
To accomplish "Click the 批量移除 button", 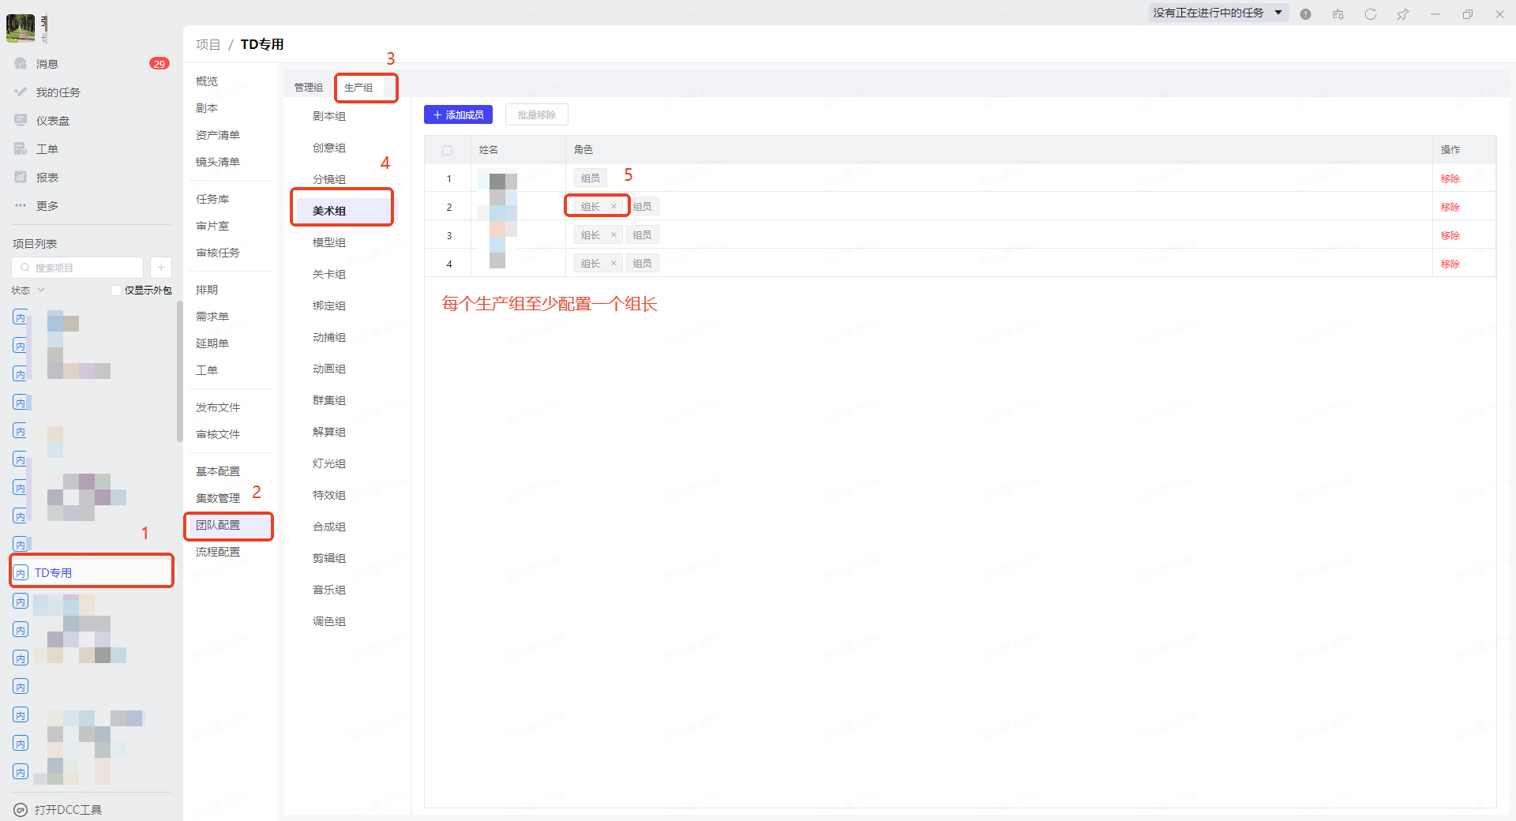I will (x=537, y=115).
